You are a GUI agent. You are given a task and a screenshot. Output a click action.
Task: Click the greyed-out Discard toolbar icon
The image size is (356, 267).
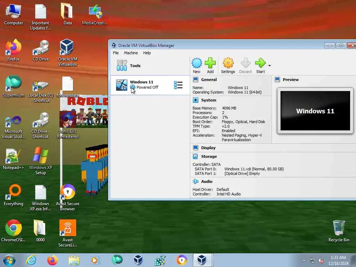245,65
